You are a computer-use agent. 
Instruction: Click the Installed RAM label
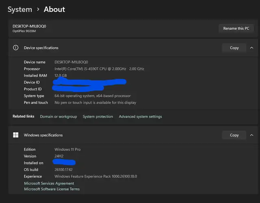[35, 76]
